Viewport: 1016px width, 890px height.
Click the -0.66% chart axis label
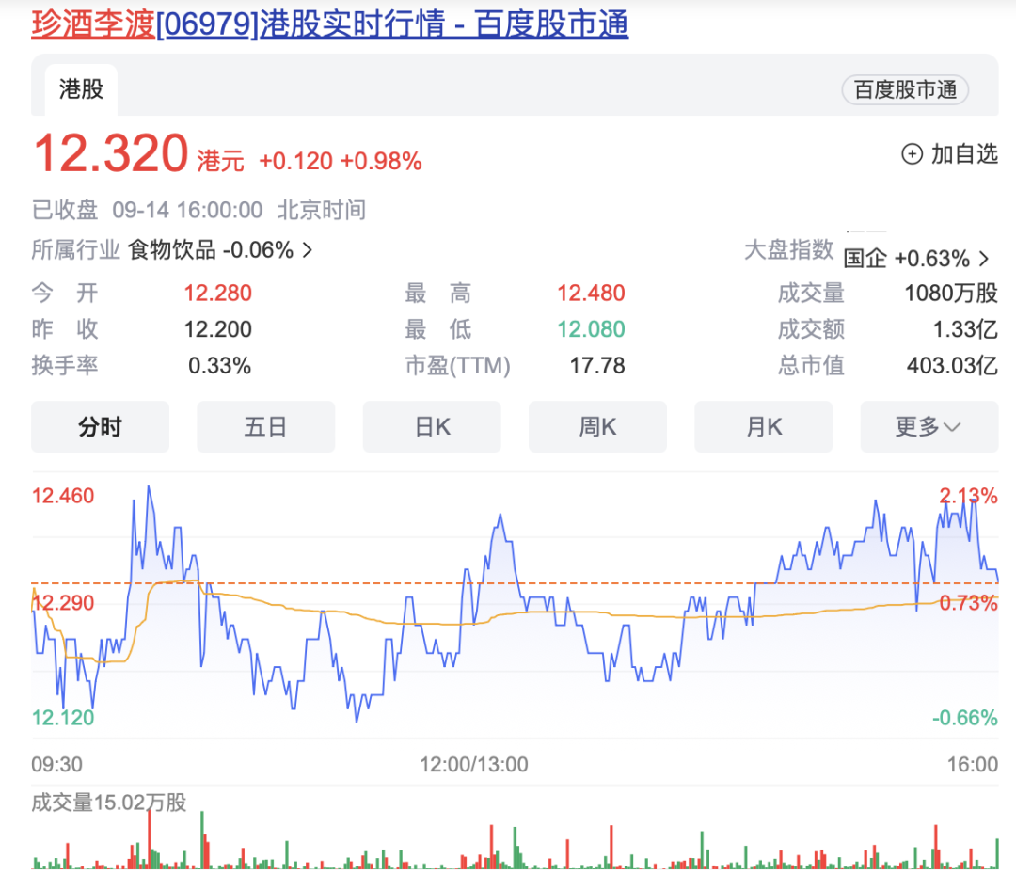coord(965,718)
